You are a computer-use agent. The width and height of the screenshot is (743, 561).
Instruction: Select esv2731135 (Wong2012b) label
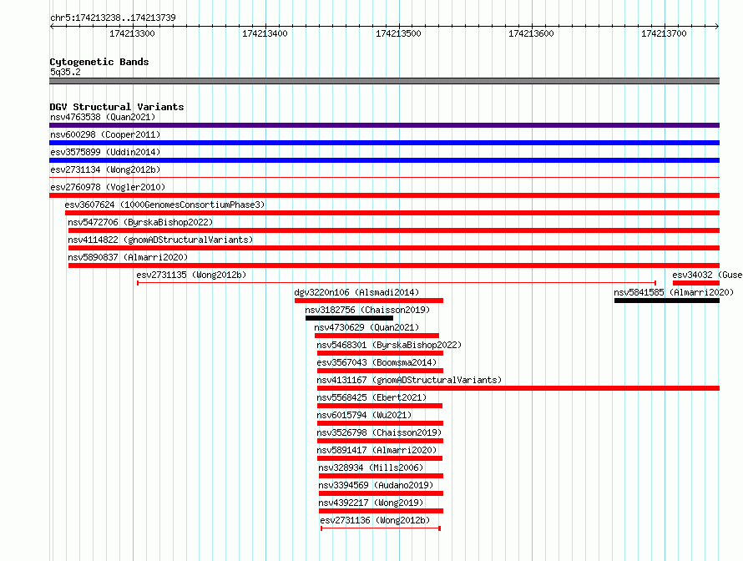click(x=191, y=275)
